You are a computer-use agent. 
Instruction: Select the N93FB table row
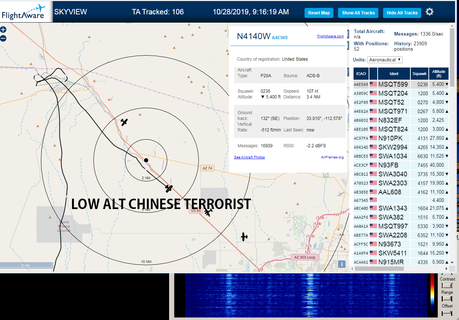tap(401, 165)
